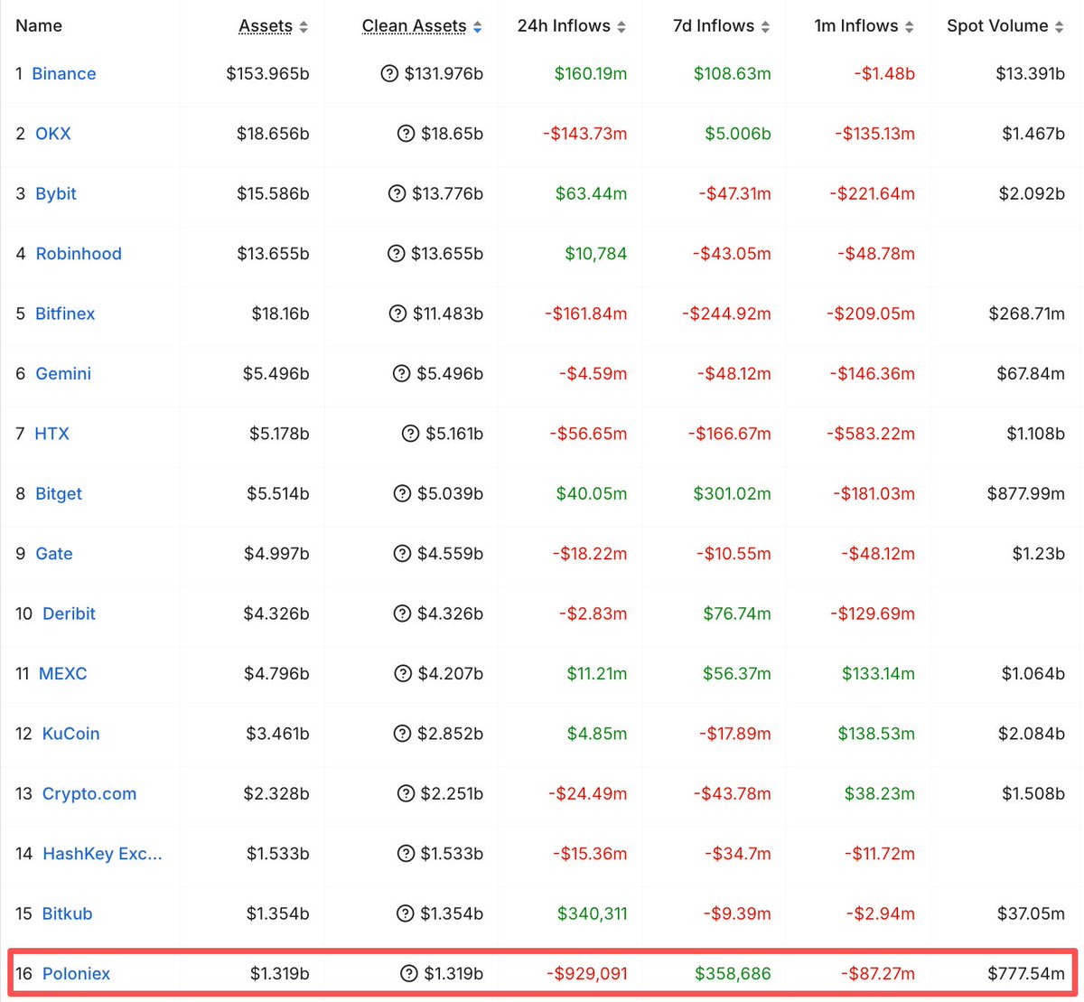Select KuCoin 1m inflow $138.53m
Image resolution: width=1084 pixels, height=1002 pixels.
(x=876, y=734)
